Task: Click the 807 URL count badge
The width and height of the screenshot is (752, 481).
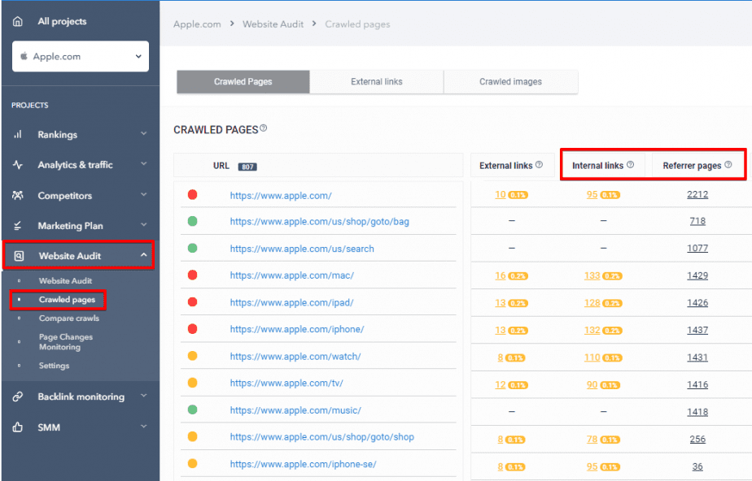Action: [x=247, y=167]
